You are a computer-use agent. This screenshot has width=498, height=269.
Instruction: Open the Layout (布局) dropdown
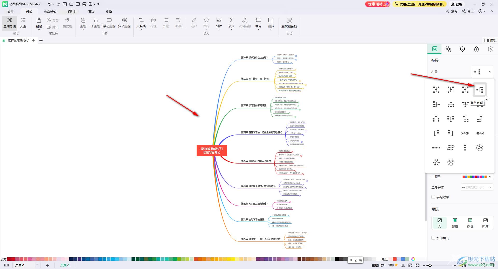click(482, 72)
